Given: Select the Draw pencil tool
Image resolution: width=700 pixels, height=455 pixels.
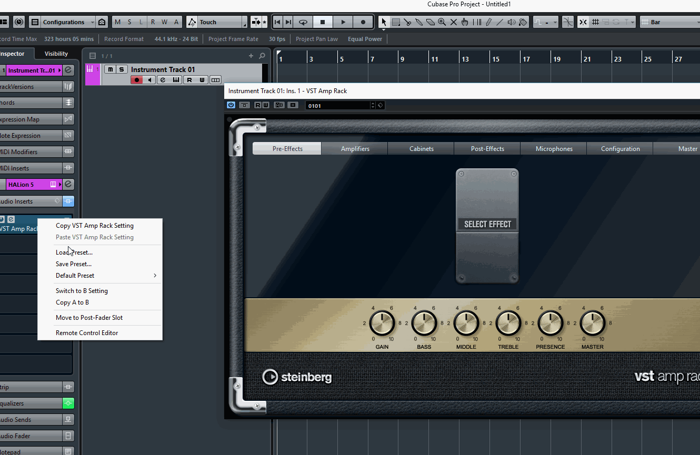Looking at the screenshot, I should 489,22.
